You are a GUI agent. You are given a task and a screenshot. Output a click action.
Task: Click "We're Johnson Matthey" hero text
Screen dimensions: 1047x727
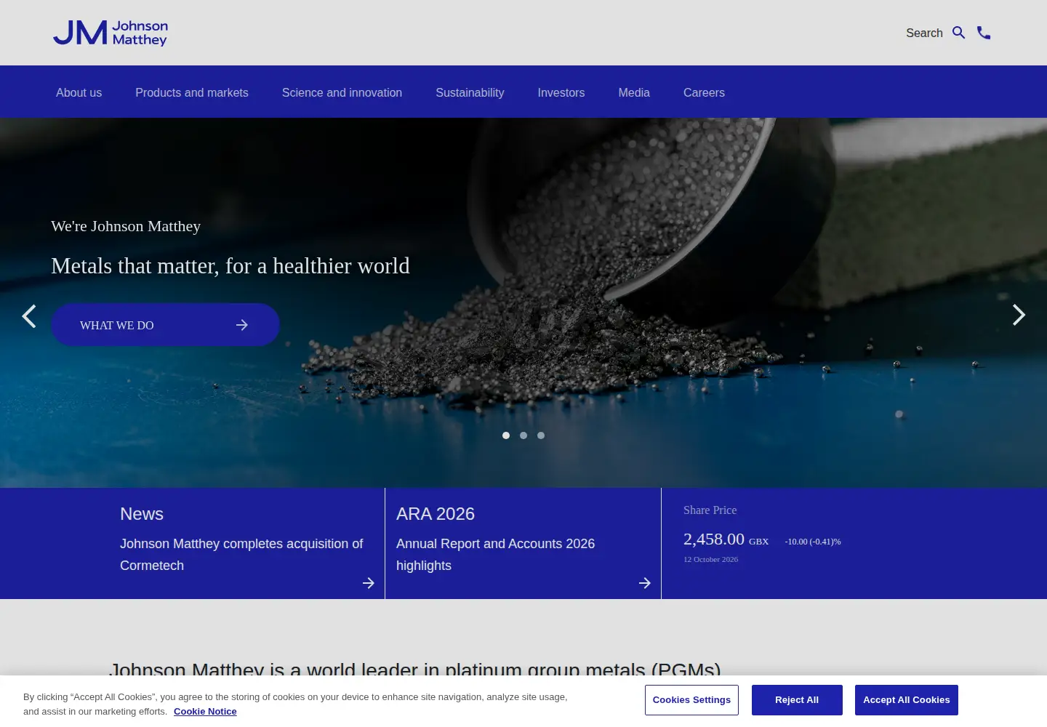126,226
